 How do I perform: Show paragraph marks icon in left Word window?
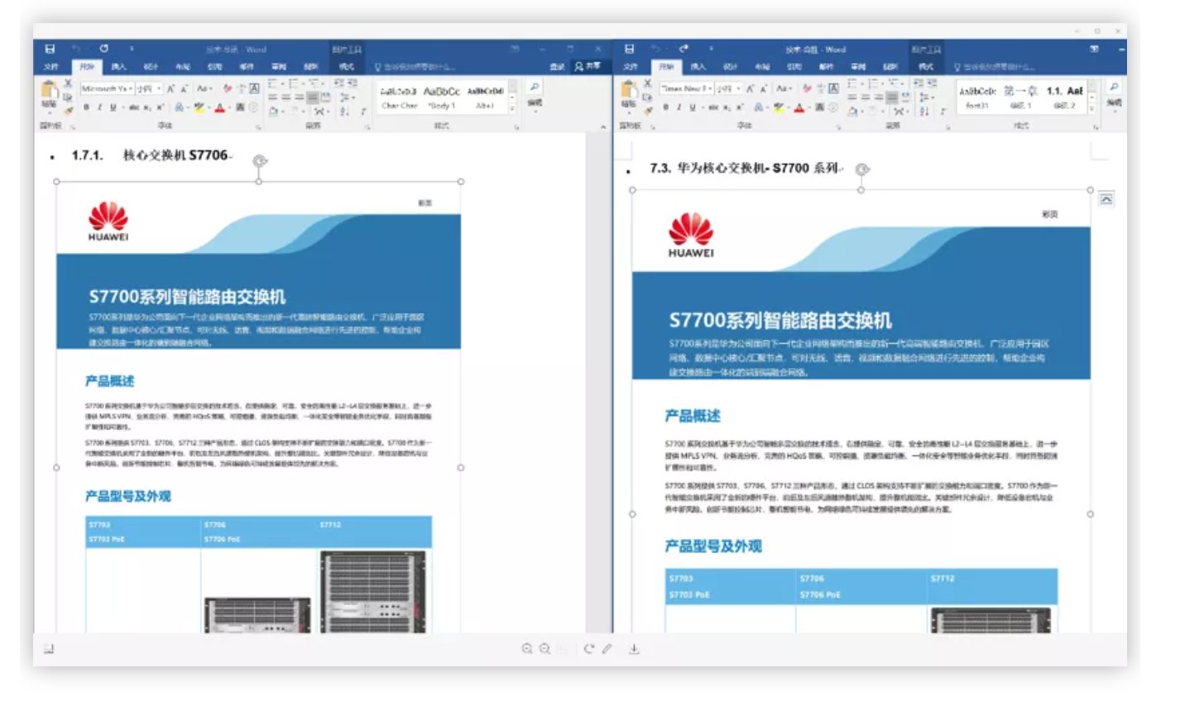pyautogui.click(x=363, y=111)
